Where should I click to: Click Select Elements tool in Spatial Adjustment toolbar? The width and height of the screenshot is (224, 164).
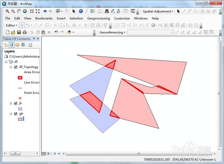(x=178, y=11)
